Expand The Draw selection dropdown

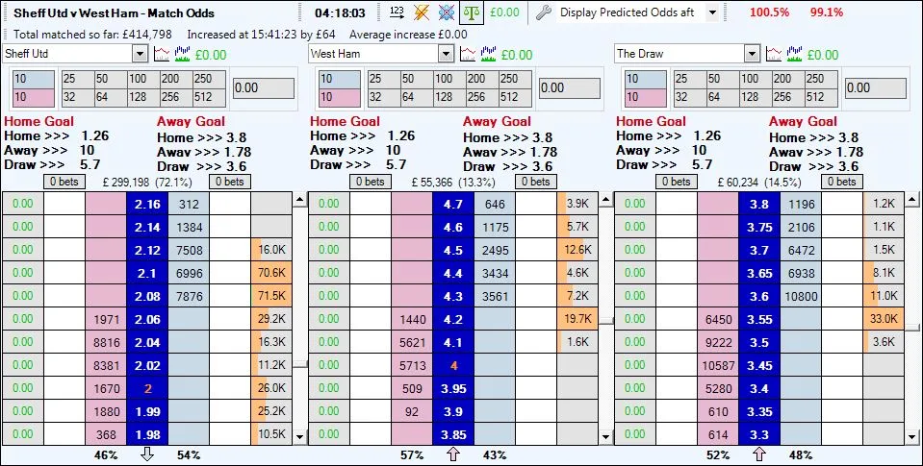tap(753, 54)
